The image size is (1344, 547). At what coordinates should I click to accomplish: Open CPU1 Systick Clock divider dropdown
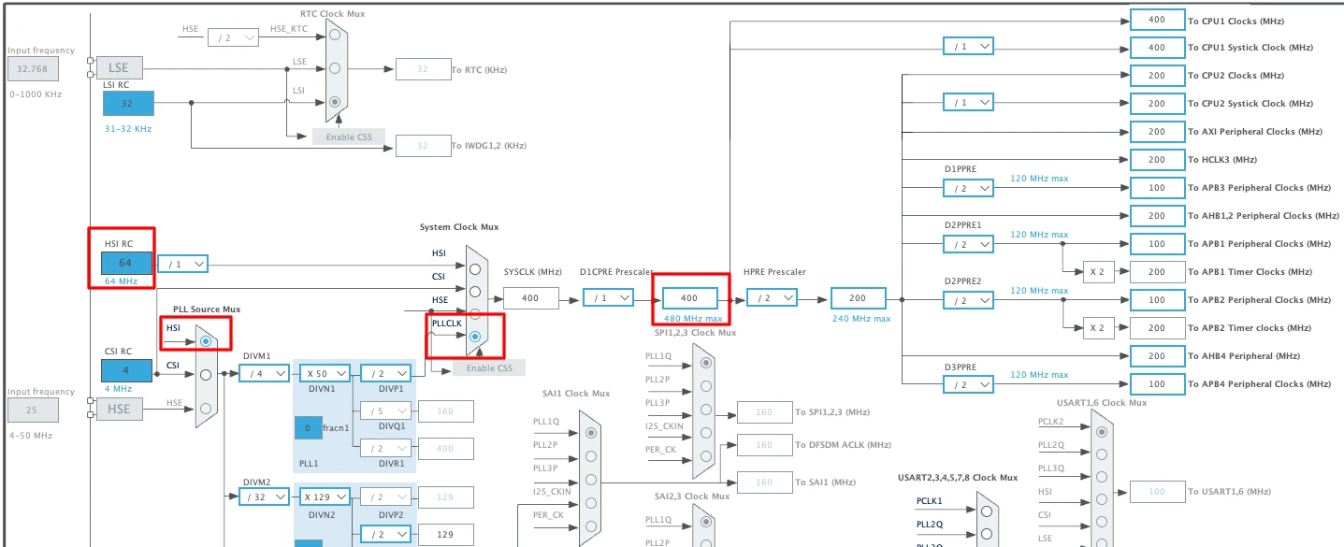[x=968, y=47]
